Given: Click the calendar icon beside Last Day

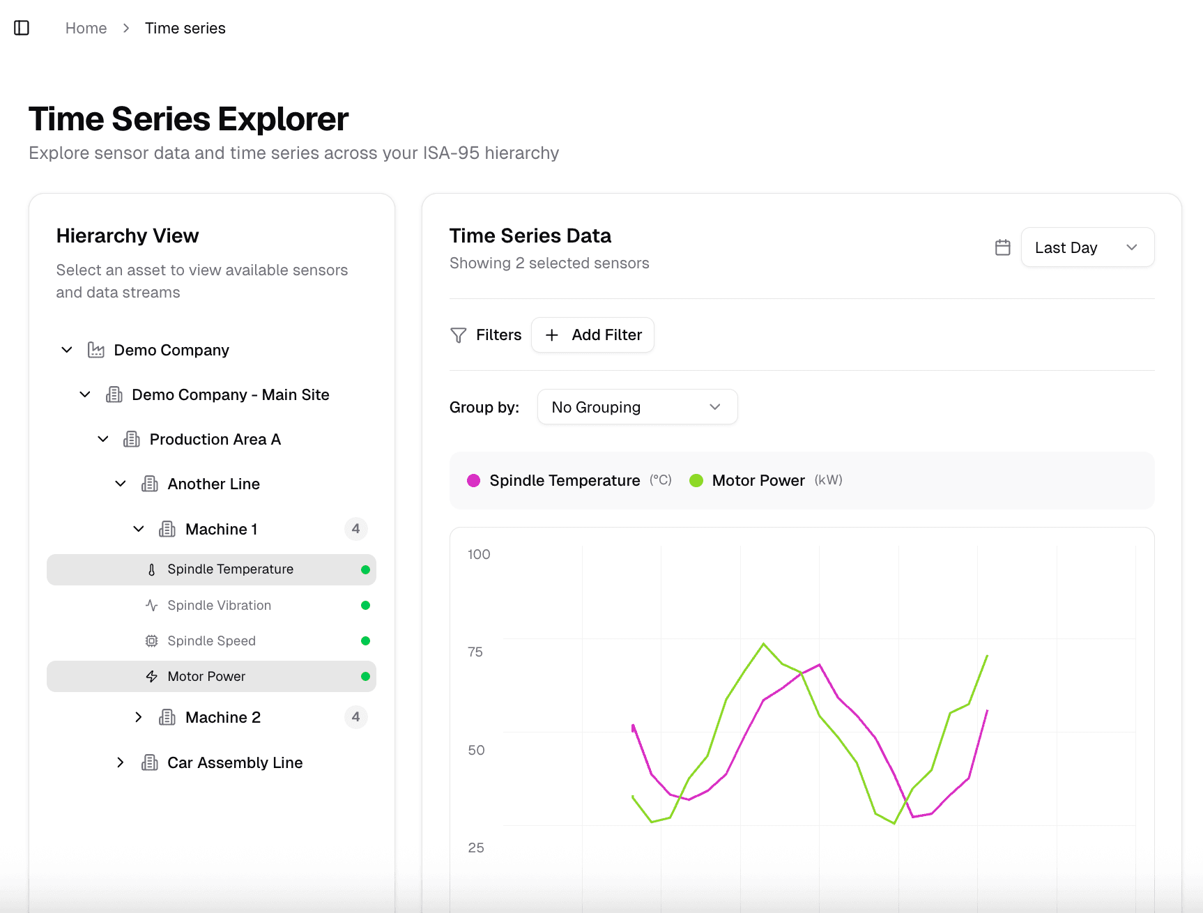Looking at the screenshot, I should tap(1002, 247).
